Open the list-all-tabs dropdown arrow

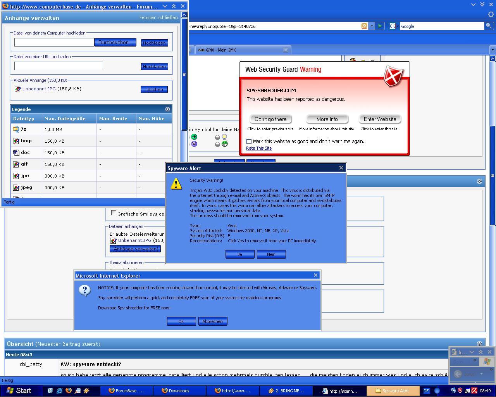(493, 50)
